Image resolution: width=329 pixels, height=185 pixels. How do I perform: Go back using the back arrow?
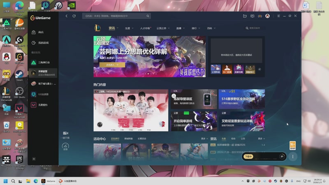click(x=66, y=16)
